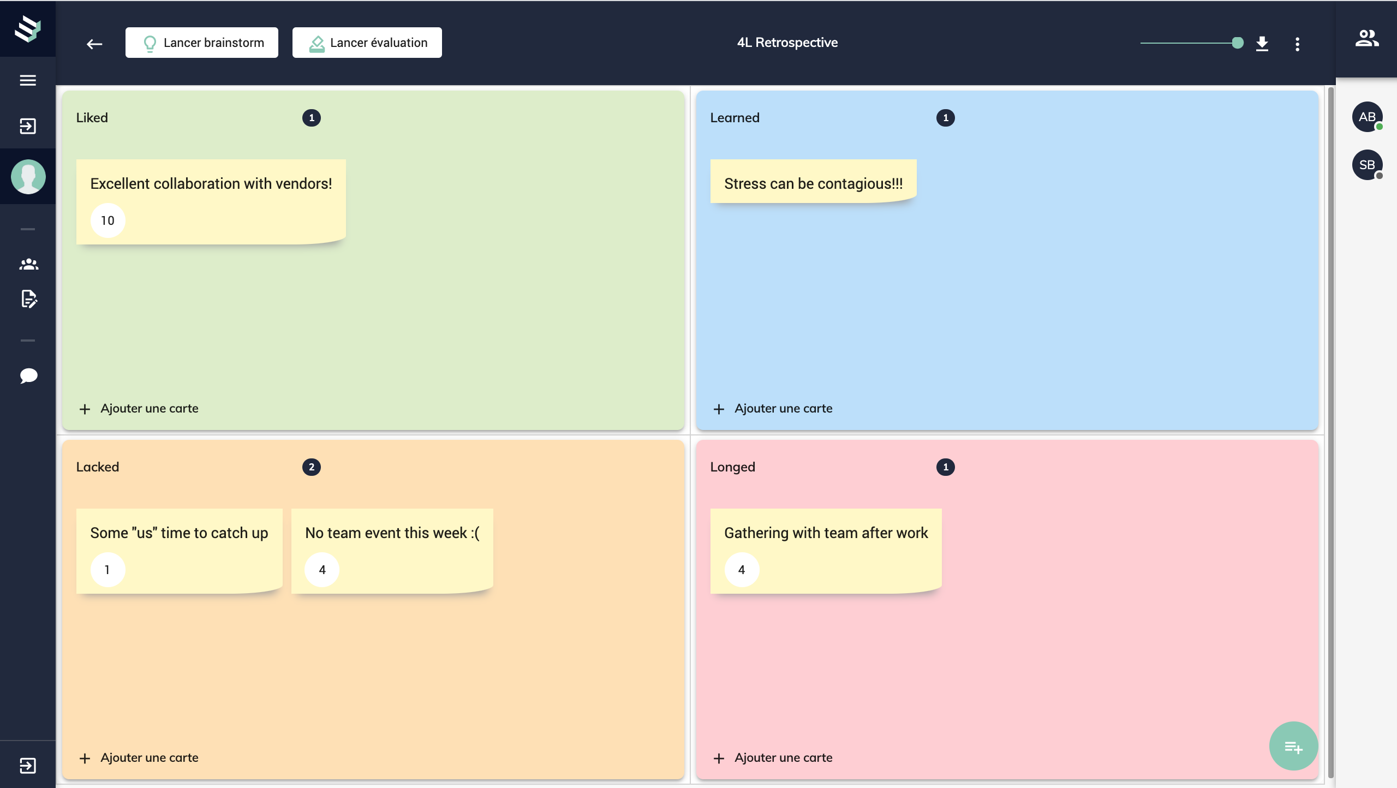Open the hamburger menu in the sidebar
Screen dimensions: 1397x788
28,80
